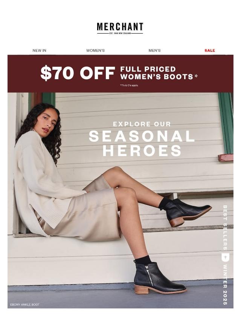Select the Full Priced Women's Boots text
This screenshot has width=241, height=322.
[159, 73]
